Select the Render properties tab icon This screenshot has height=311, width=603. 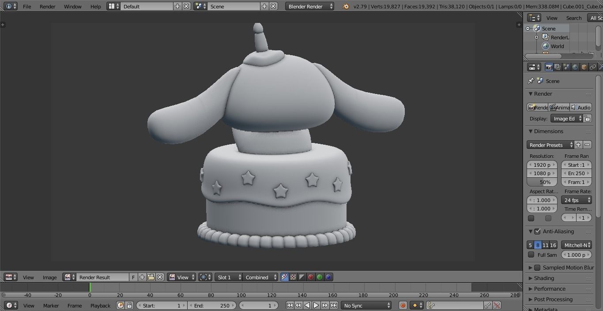tap(549, 67)
